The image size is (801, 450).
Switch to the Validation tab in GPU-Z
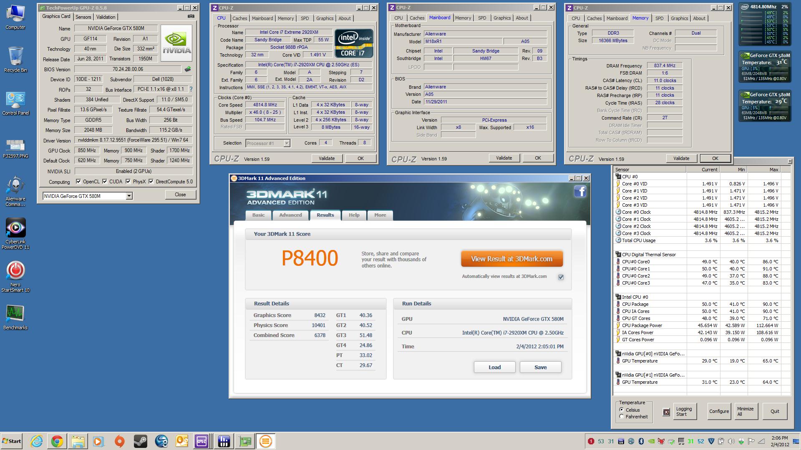(106, 17)
